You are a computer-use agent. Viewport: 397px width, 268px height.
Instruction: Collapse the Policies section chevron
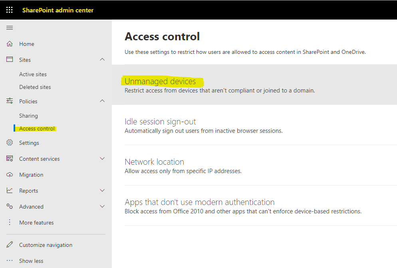pos(102,101)
